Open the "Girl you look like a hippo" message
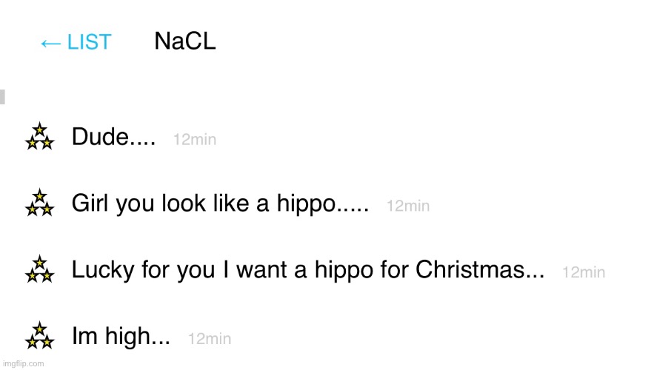The width and height of the screenshot is (671, 370). (x=220, y=205)
